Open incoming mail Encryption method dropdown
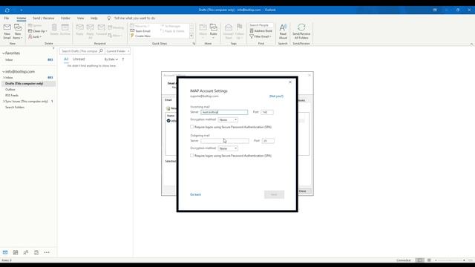Viewport: 475px width, 267px height. 228,120
